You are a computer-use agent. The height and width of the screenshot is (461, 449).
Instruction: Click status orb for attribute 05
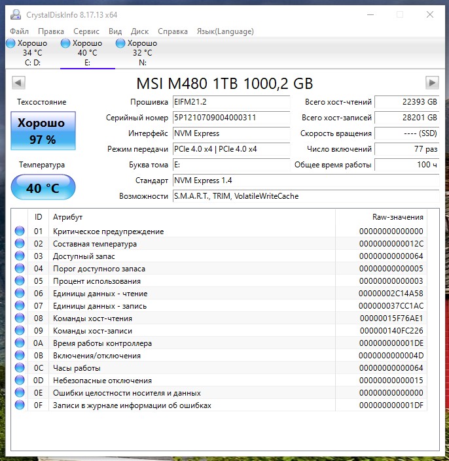pos(20,281)
